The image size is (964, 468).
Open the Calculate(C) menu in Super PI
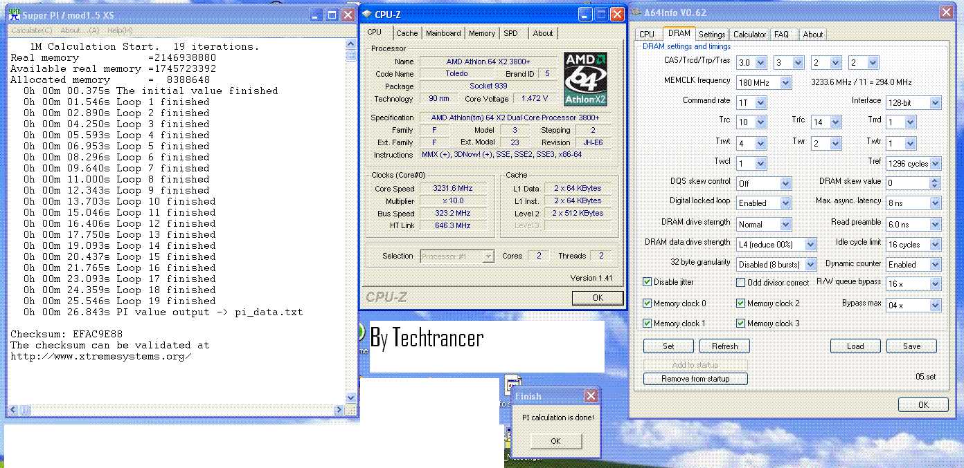[x=32, y=30]
